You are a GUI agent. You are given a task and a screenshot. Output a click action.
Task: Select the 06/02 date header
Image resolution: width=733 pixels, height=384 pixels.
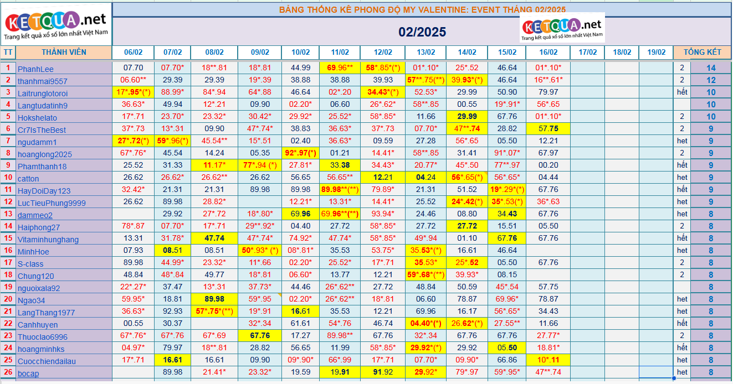(133, 53)
